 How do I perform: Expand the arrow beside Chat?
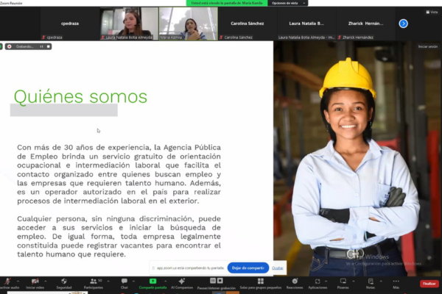(x=133, y=281)
